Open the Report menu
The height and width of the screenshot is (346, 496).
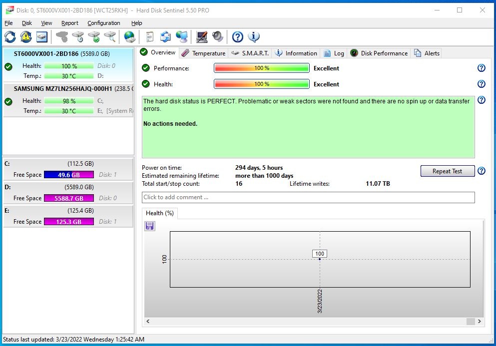tap(69, 23)
